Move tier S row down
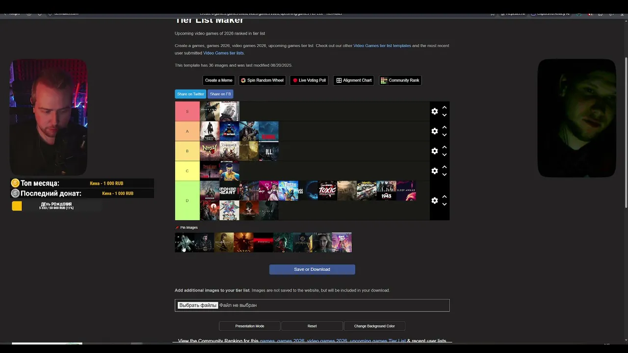Image resolution: width=628 pixels, height=353 pixels. click(x=444, y=115)
